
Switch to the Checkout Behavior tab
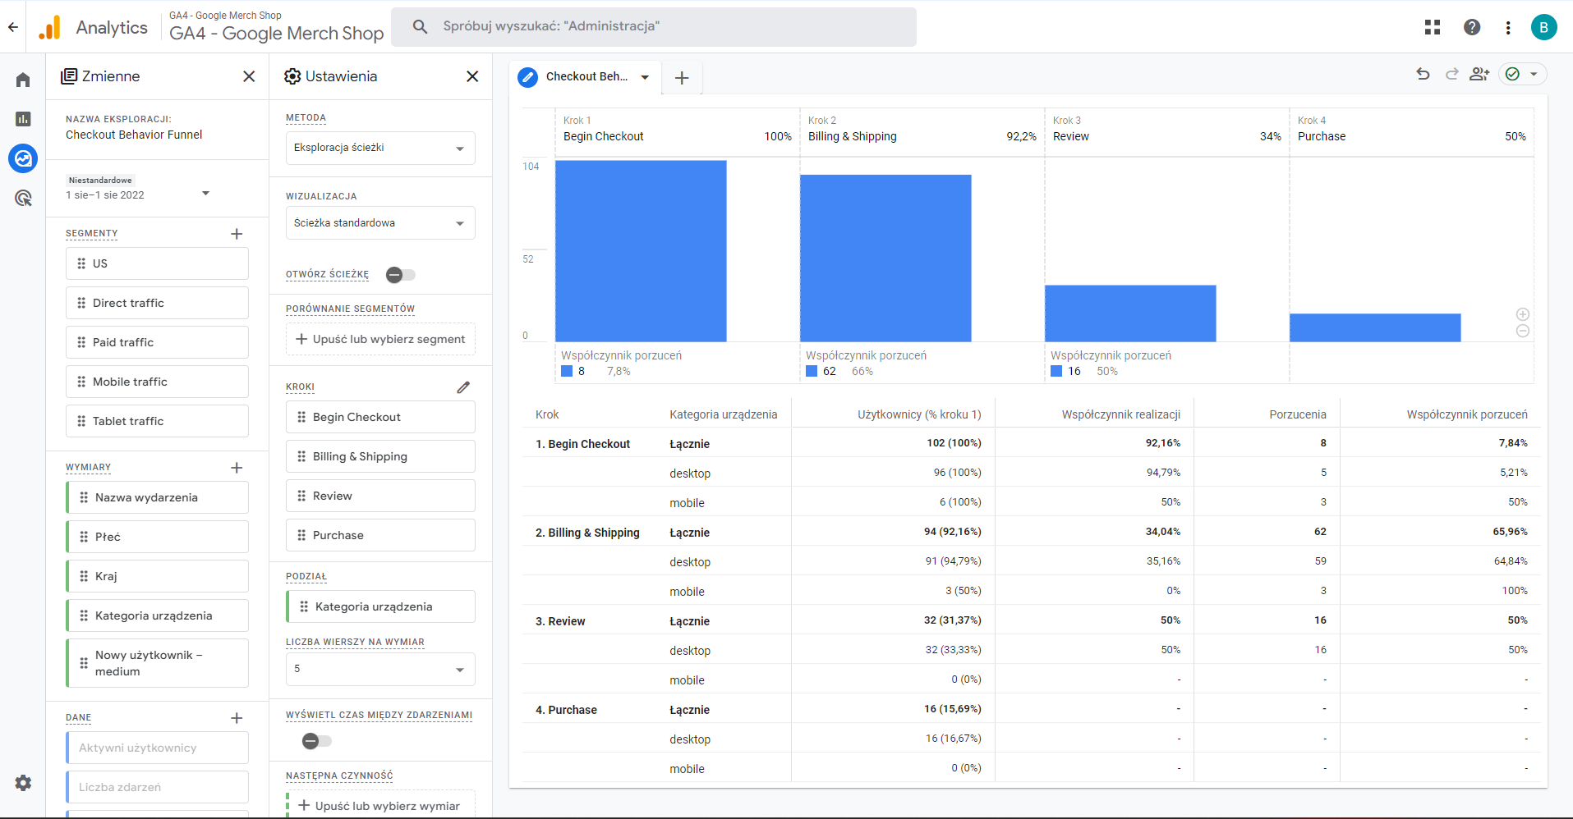(x=585, y=77)
